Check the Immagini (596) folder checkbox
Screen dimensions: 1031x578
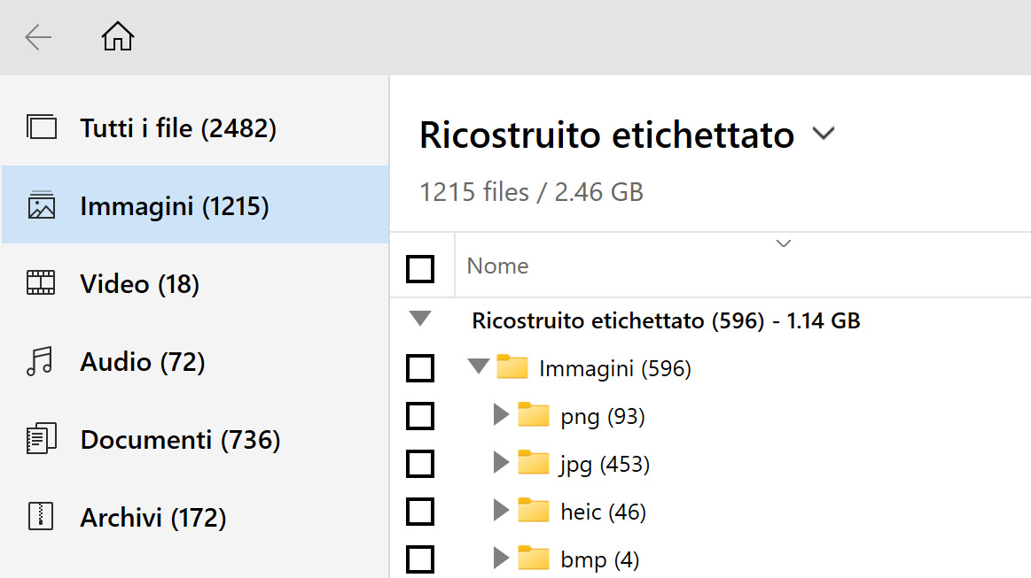tap(420, 368)
